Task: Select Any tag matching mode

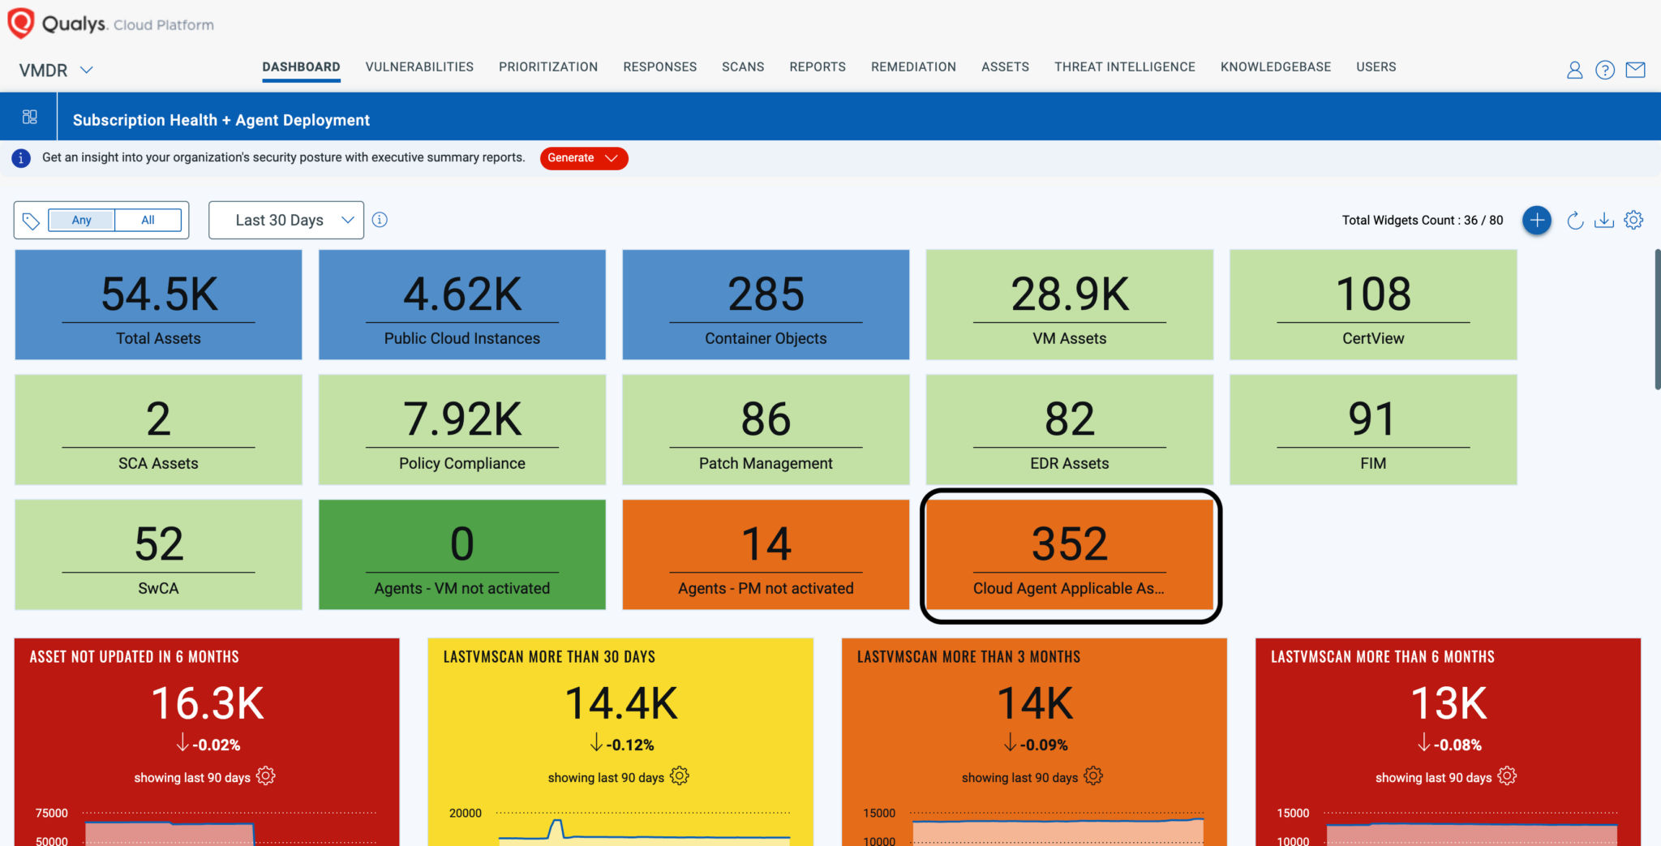Action: (x=82, y=220)
